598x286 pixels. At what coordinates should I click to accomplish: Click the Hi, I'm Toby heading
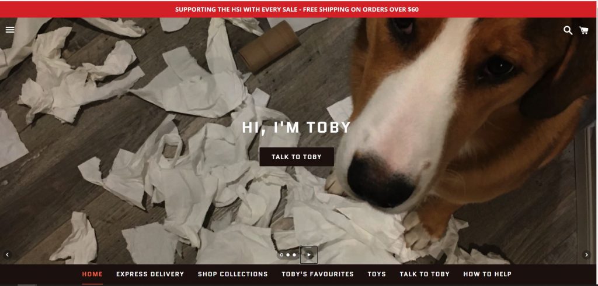pos(297,128)
